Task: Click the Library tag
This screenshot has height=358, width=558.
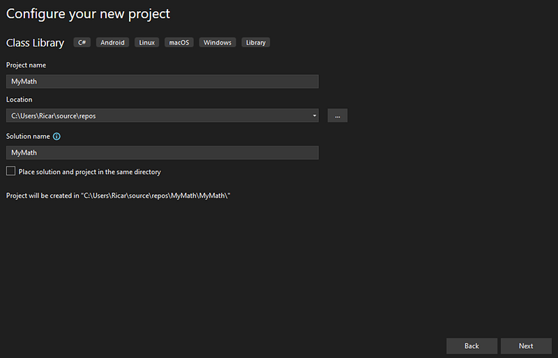Action: (x=256, y=42)
